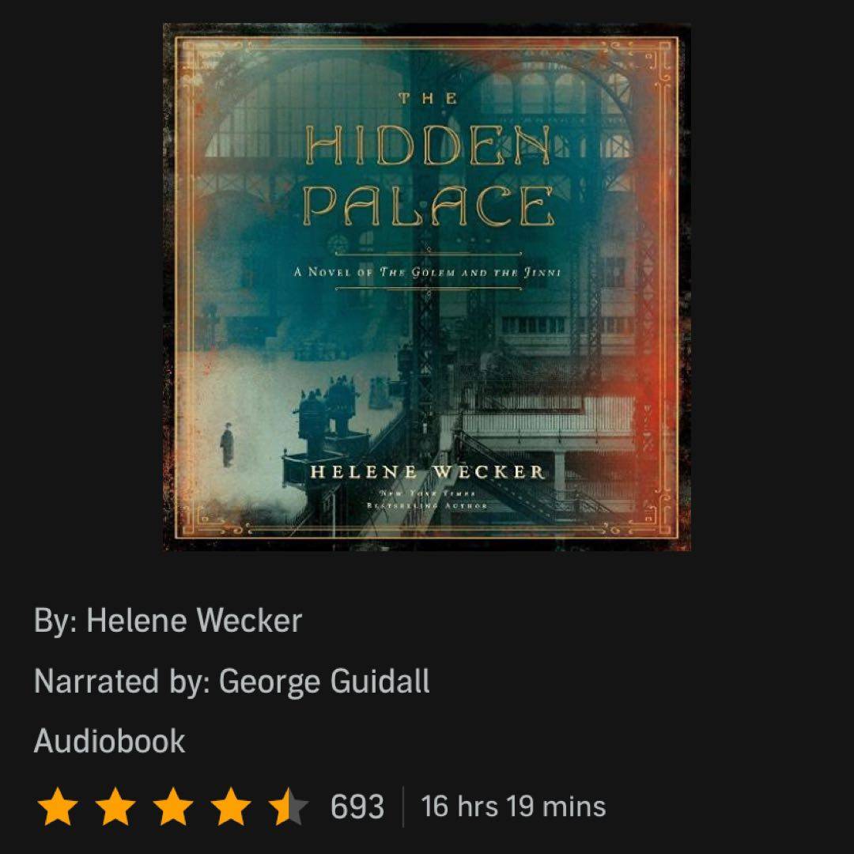854x854 pixels.
Task: Open the 693 ratings count
Action: (x=357, y=807)
